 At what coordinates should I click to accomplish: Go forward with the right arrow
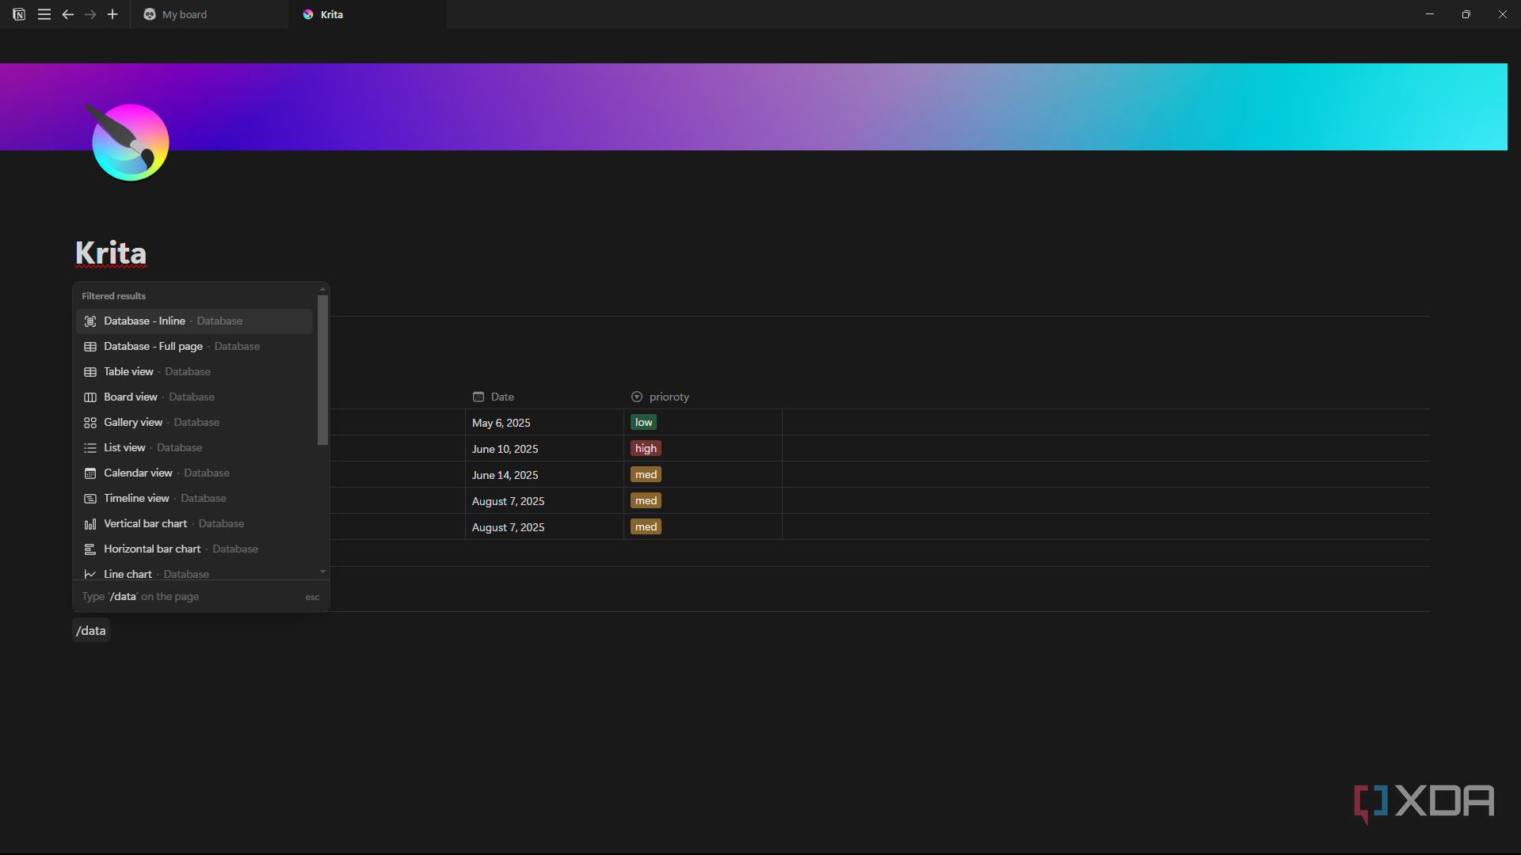tap(90, 14)
